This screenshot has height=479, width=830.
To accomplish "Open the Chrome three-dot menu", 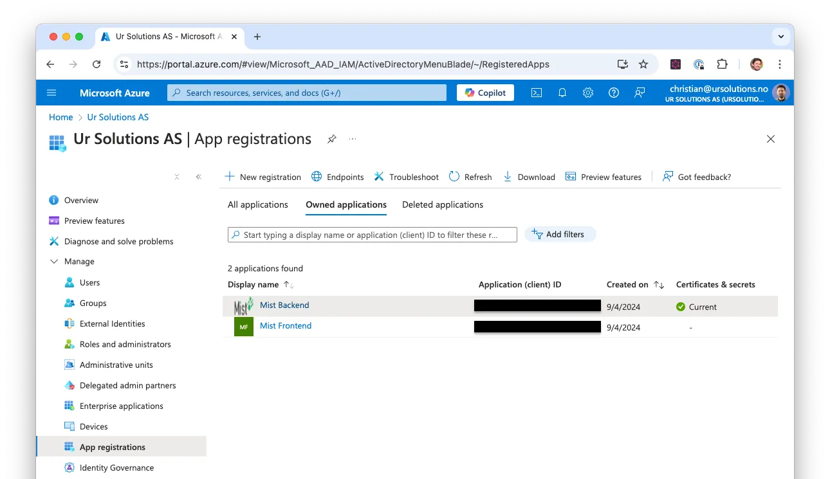I will coord(780,64).
